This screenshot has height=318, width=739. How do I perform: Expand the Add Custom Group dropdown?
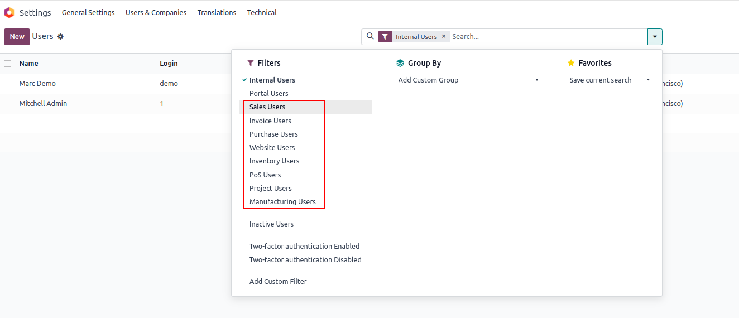(x=469, y=80)
